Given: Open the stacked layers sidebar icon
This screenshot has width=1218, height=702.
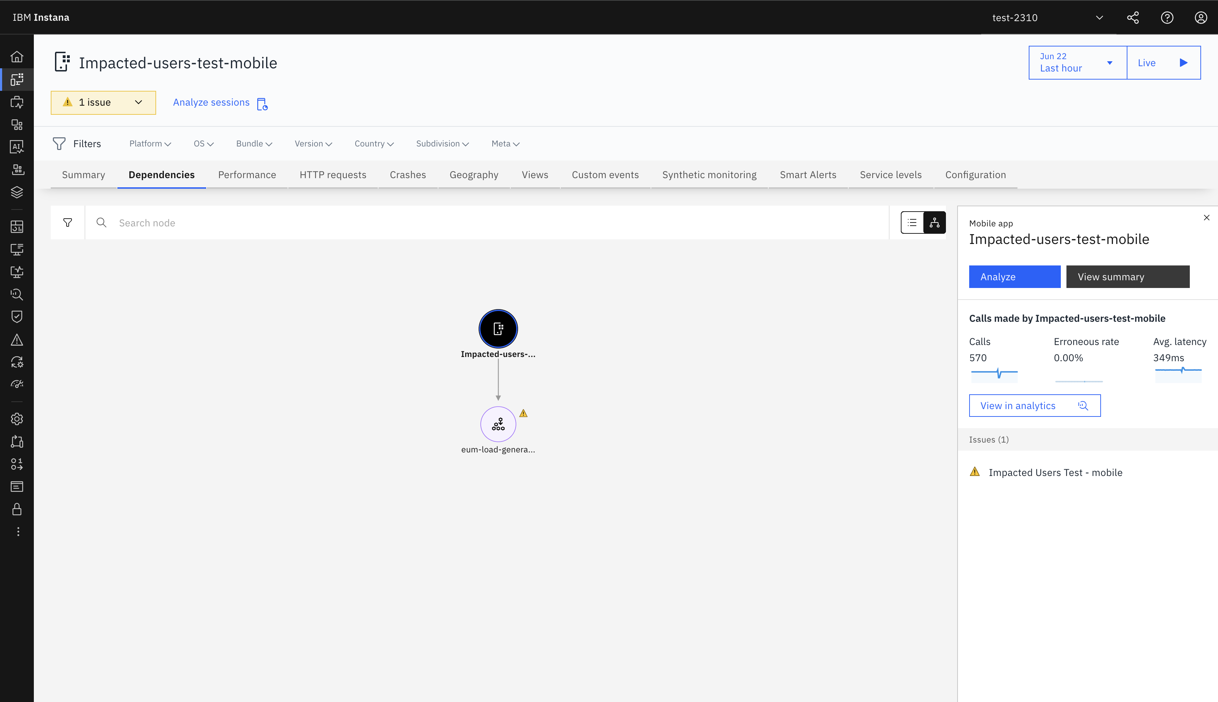Looking at the screenshot, I should click(x=17, y=192).
